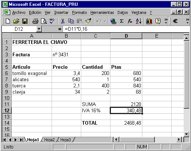Open Print Preview with the magnifier icon

click(44, 21)
